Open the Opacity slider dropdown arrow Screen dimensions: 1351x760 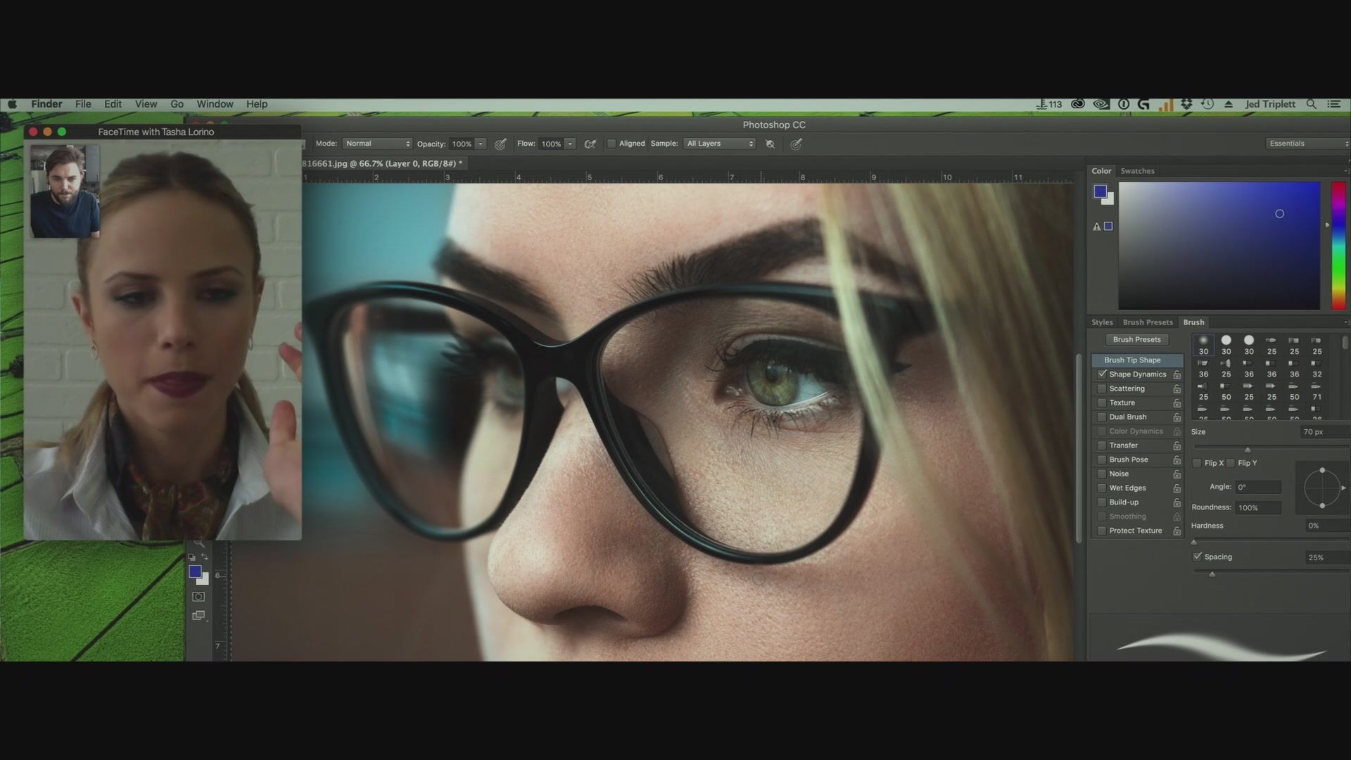tap(481, 144)
